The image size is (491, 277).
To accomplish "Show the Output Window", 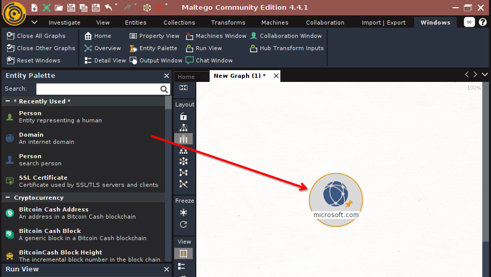I will (x=156, y=60).
